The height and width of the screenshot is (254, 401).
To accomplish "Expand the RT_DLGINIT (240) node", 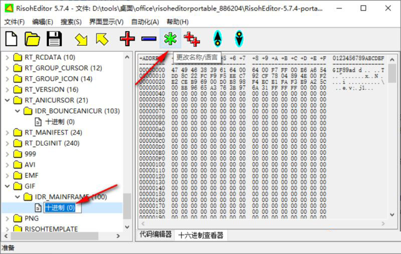I will [7, 143].
